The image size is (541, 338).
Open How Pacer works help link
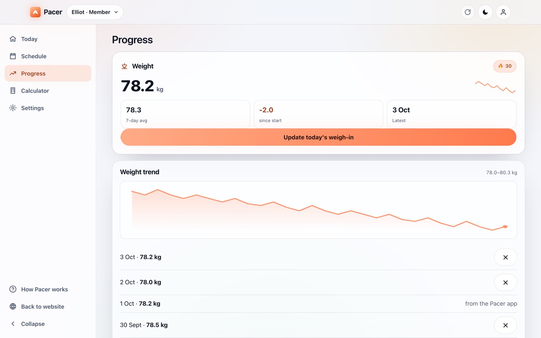[48, 289]
